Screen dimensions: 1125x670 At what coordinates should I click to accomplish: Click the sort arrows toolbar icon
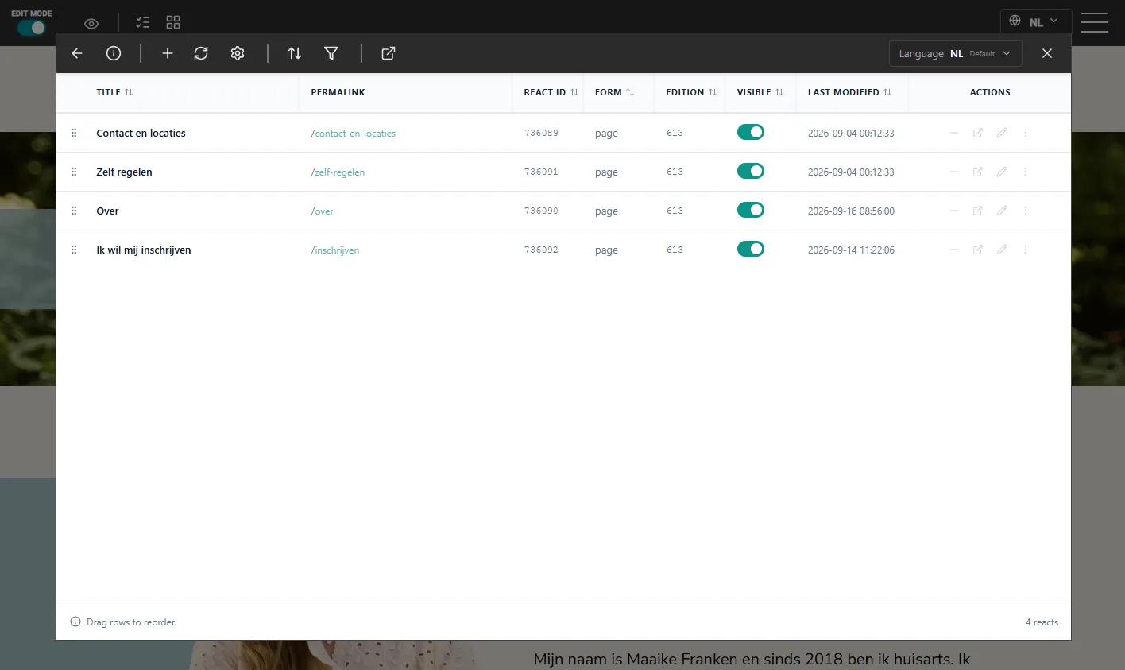pyautogui.click(x=295, y=53)
